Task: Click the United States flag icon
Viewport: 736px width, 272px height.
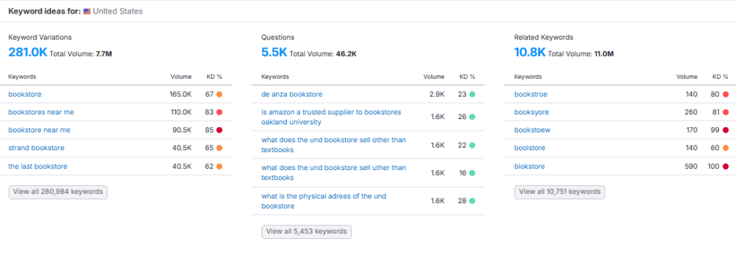Action: point(87,11)
